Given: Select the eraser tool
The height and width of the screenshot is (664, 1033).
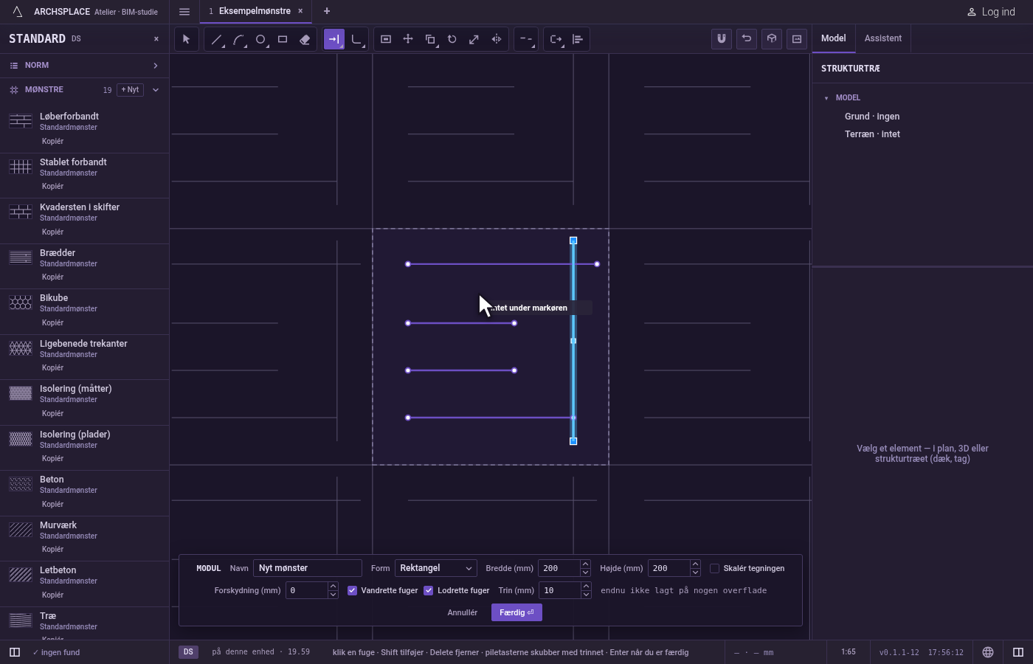Looking at the screenshot, I should coord(305,39).
